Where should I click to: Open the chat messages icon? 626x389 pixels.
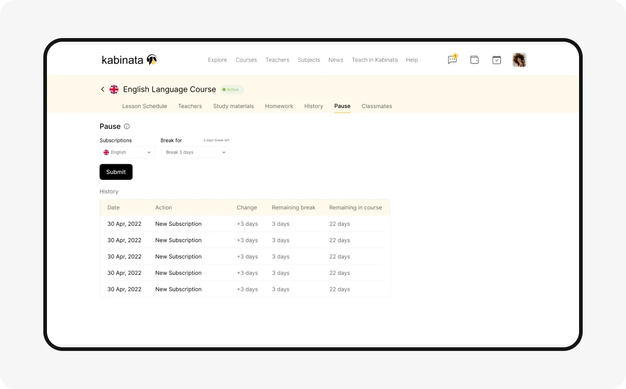(x=452, y=60)
